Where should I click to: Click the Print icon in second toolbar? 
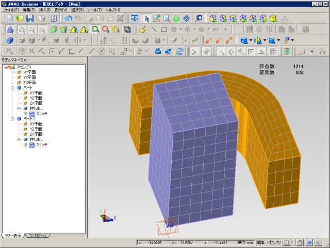10,29
